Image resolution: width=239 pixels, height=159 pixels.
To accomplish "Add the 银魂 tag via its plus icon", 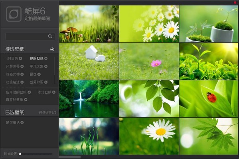I will point(39,74).
